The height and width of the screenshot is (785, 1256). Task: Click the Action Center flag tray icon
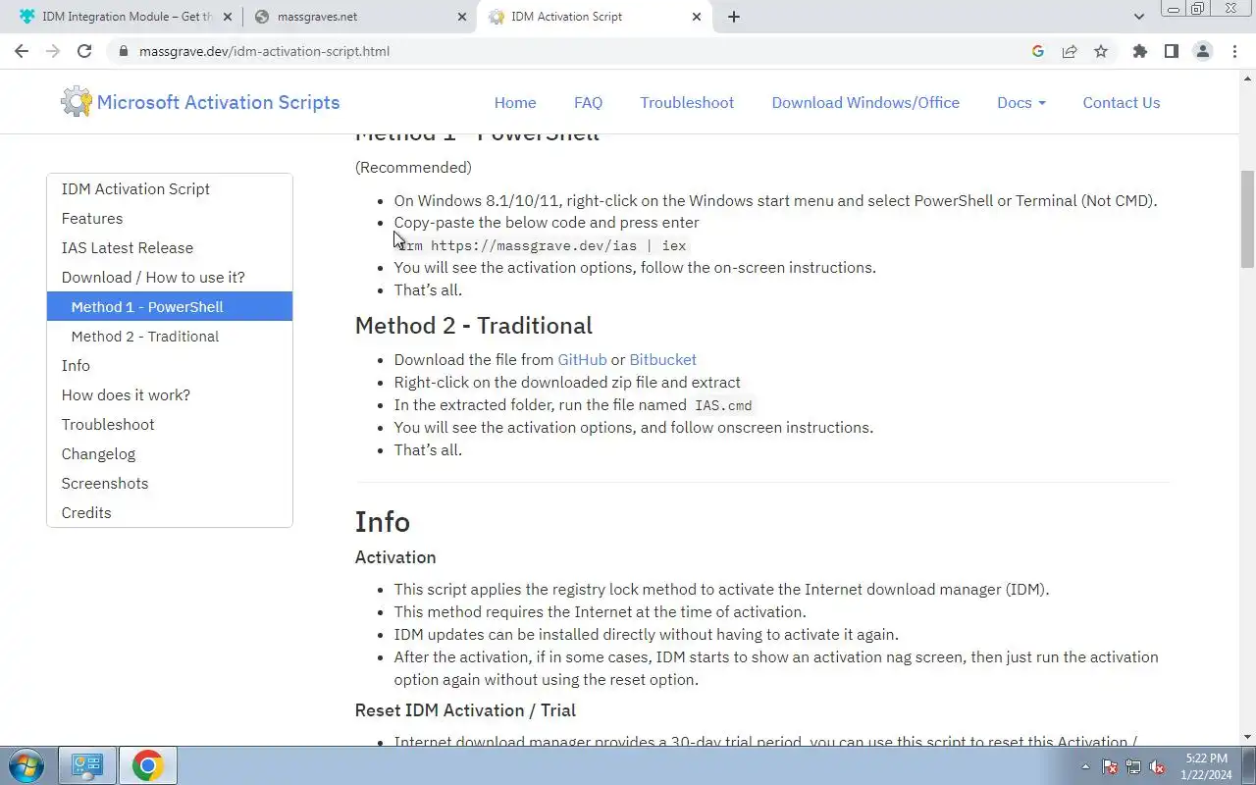(x=1110, y=766)
